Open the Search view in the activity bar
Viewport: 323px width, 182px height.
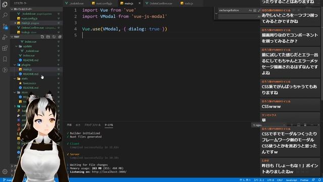pos(5,15)
